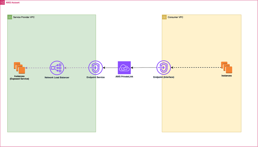The image size is (258, 147).
Task: Select the "Consumer VPC" label text
Action: point(175,17)
